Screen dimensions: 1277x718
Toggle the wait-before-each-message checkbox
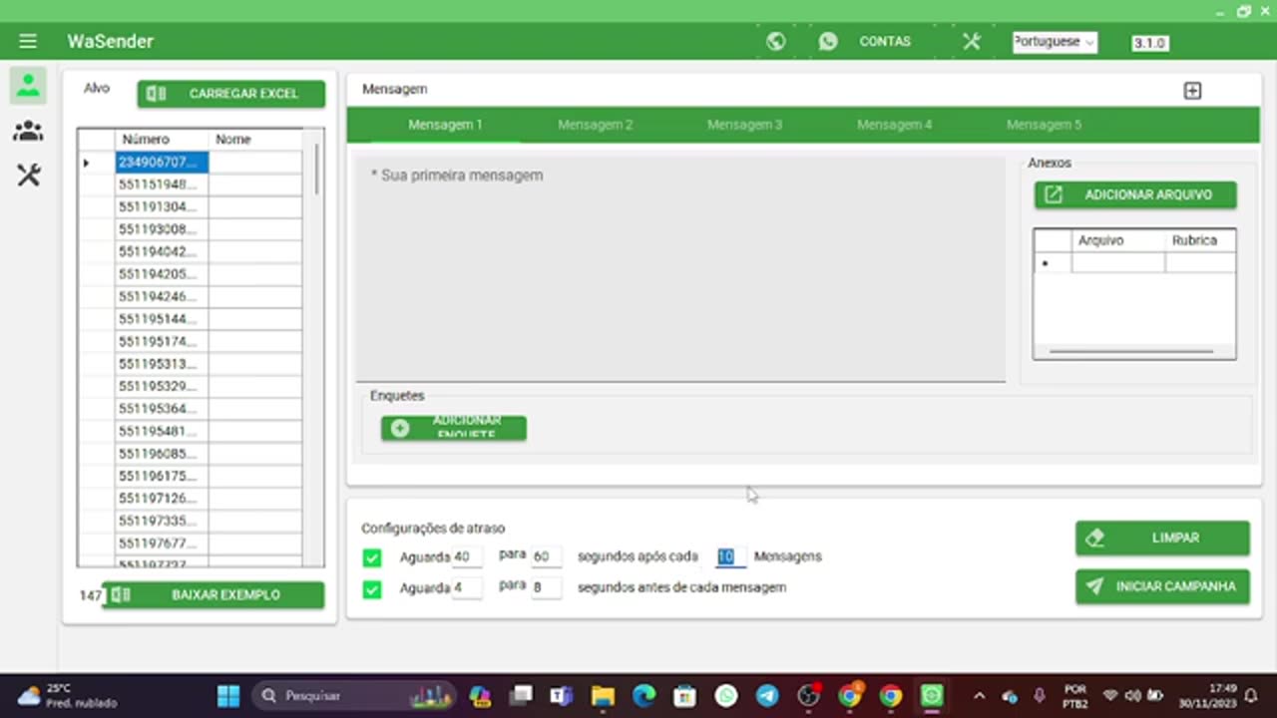point(372,589)
